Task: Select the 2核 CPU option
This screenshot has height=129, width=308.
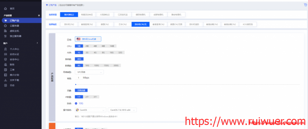Action: [87, 46]
